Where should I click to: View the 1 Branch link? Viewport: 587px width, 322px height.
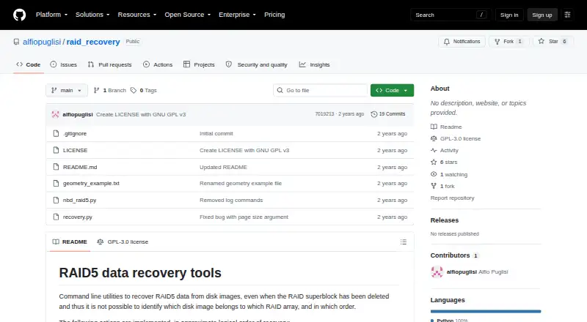pyautogui.click(x=109, y=91)
